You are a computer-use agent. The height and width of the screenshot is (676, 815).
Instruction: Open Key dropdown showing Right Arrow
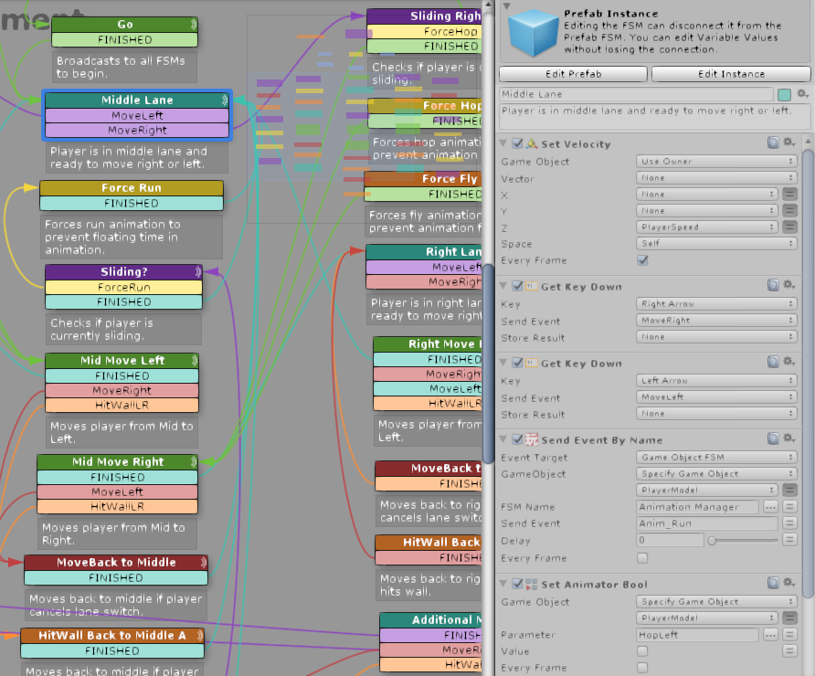click(x=716, y=304)
